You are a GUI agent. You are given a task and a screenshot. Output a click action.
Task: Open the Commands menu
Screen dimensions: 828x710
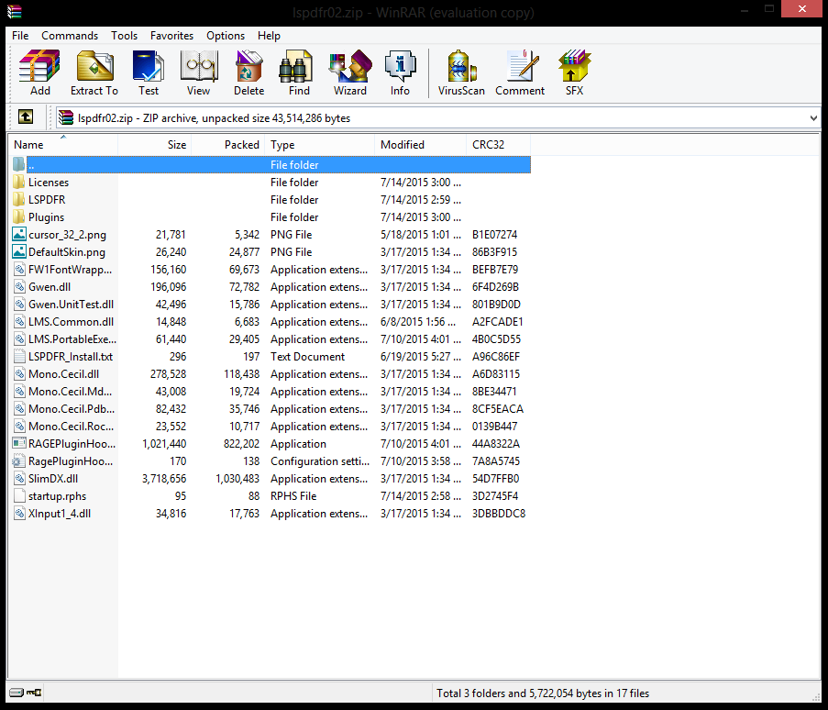click(70, 36)
